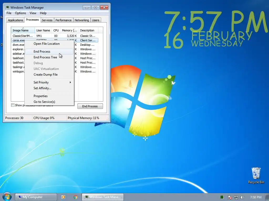Open the Options menu
This screenshot has width=269, height=201.
click(x=20, y=13)
